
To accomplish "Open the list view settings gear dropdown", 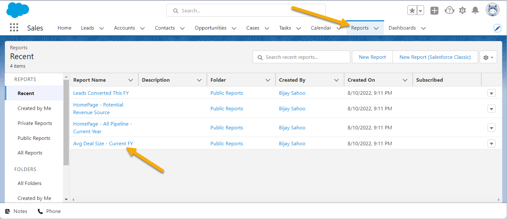I will point(488,57).
